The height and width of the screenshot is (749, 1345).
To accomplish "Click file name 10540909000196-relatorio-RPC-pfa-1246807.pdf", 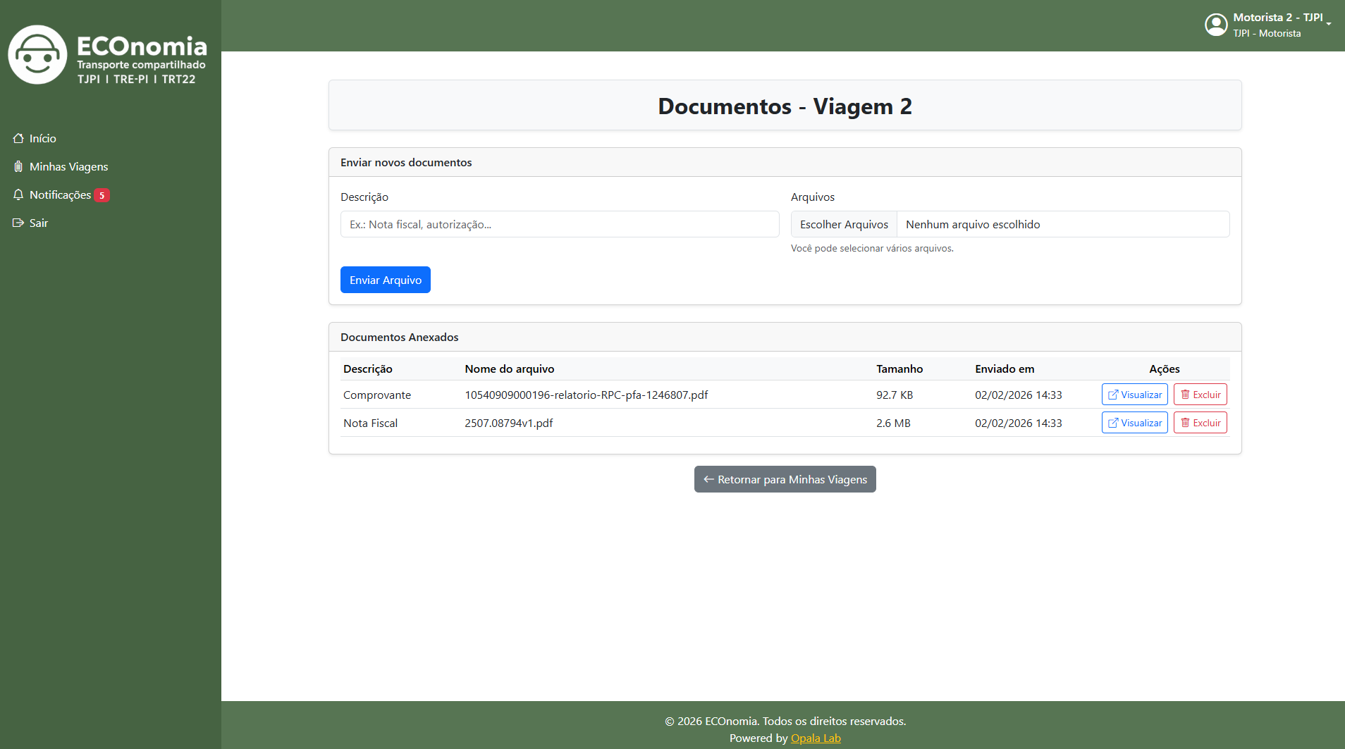I will point(586,395).
